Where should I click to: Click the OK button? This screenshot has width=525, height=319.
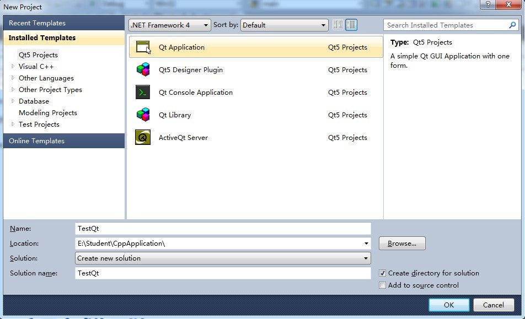[449, 305]
